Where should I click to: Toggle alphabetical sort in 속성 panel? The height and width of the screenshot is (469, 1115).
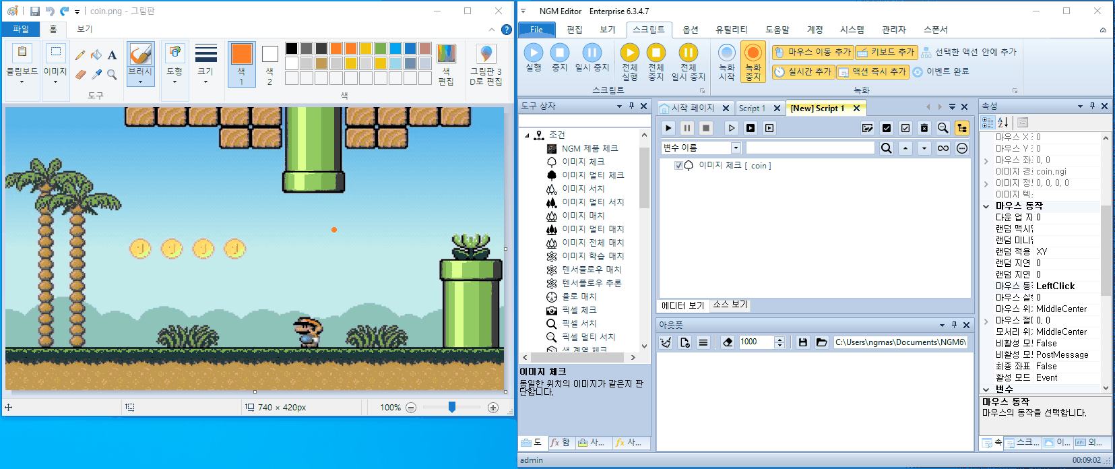tap(1003, 122)
